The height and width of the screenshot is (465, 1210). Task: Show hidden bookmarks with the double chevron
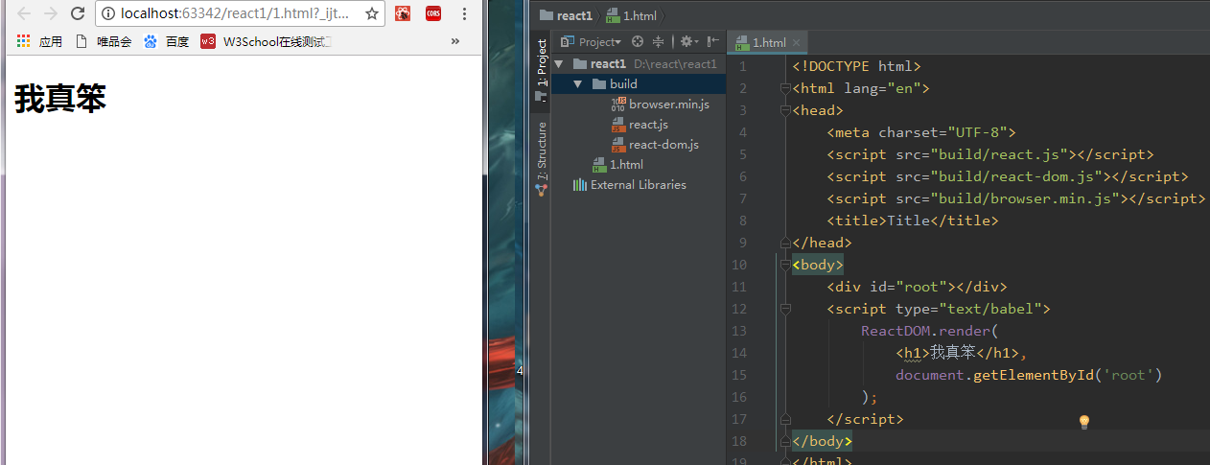pyautogui.click(x=454, y=41)
